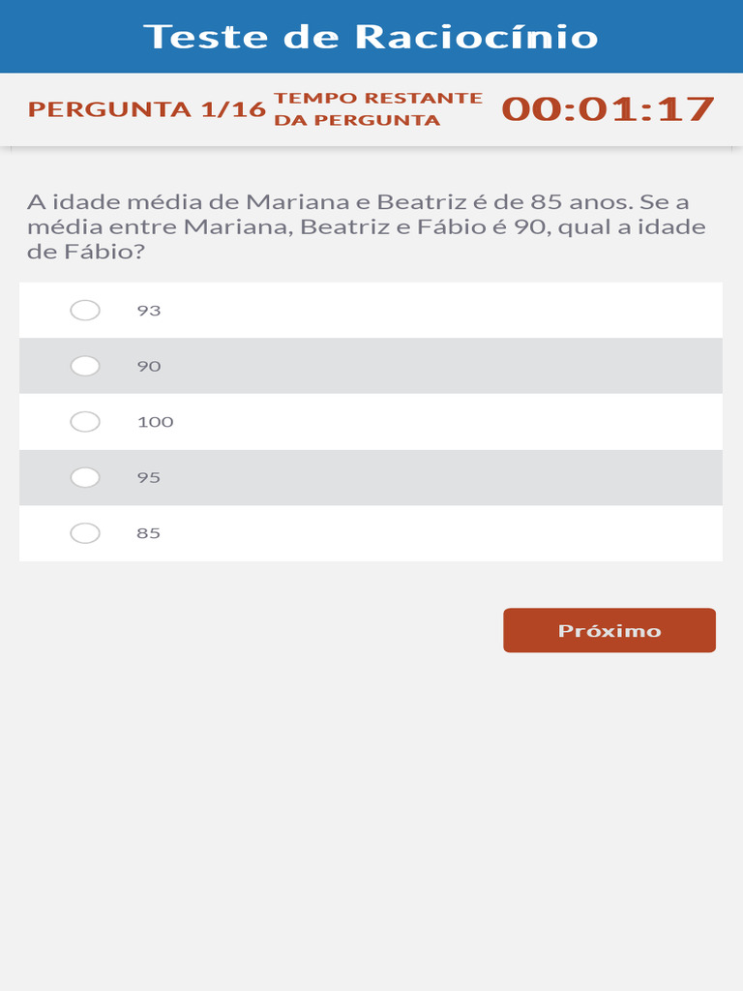Click the answer text 93
The width and height of the screenshot is (743, 991).
(149, 311)
